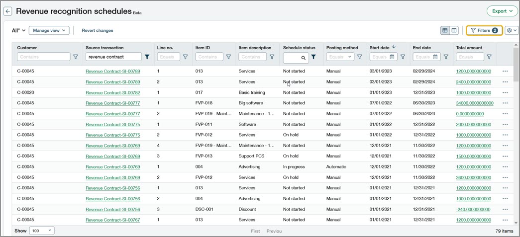Click filter funnel icon for Total amount column
Image resolution: width=520 pixels, height=237 pixels.
coord(489,57)
